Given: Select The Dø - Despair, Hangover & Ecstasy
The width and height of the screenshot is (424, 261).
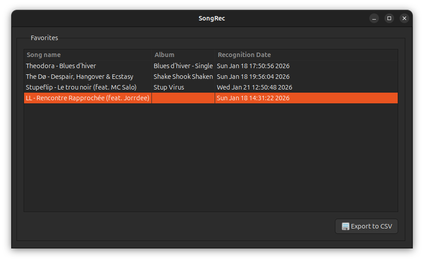Looking at the screenshot, I should pyautogui.click(x=79, y=77).
